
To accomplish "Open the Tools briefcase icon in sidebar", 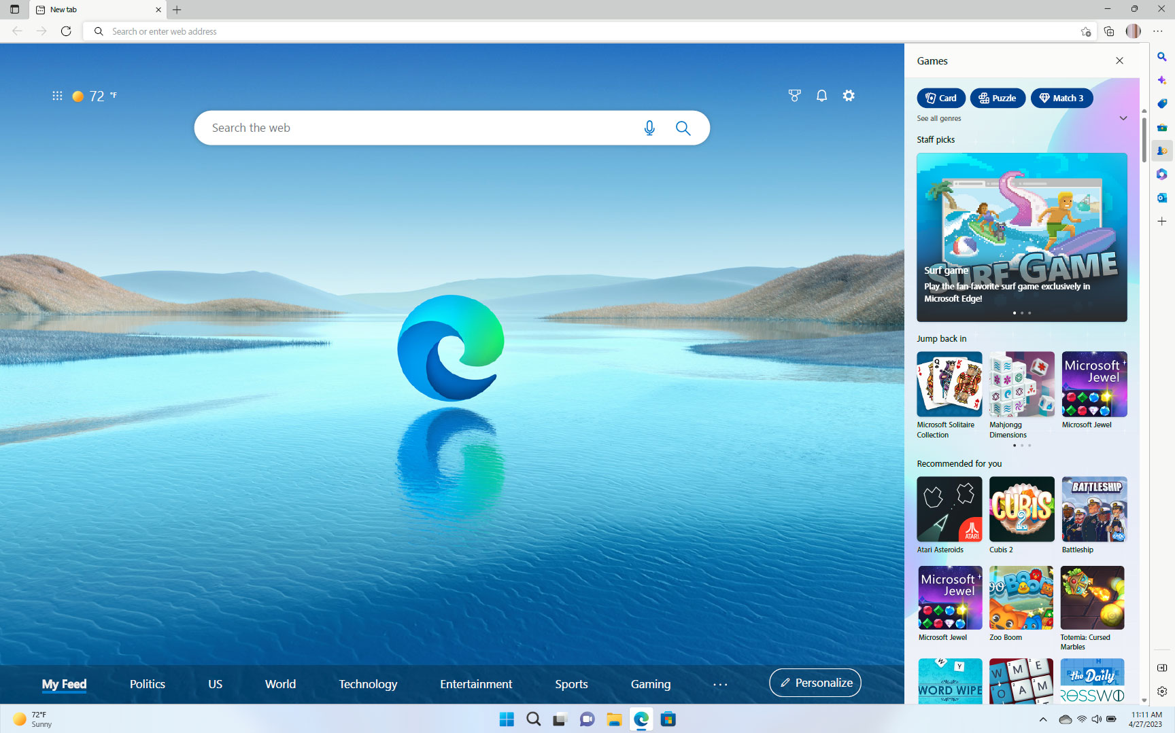I will (x=1162, y=127).
